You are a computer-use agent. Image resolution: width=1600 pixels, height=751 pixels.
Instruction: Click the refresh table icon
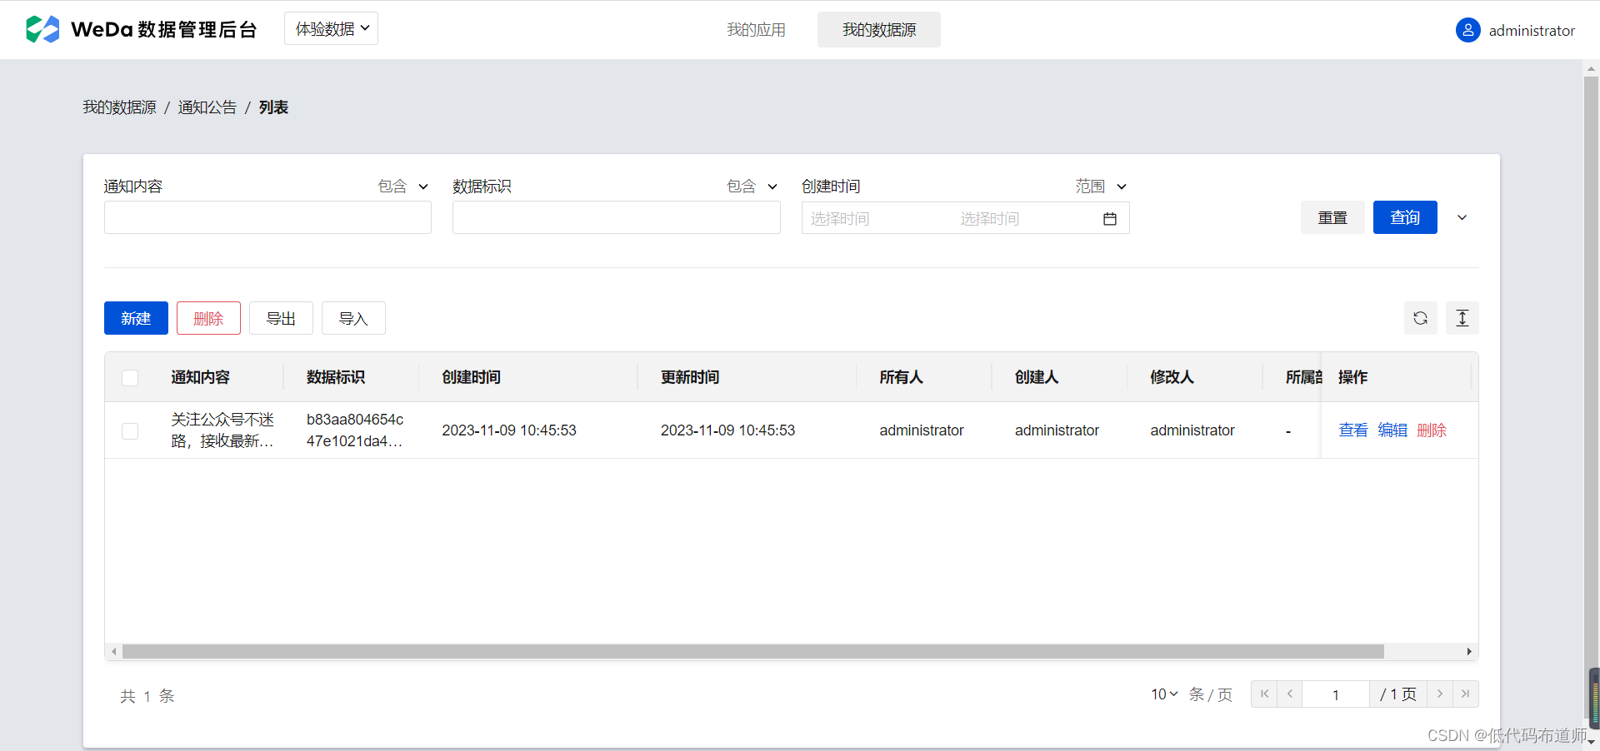pos(1421,318)
